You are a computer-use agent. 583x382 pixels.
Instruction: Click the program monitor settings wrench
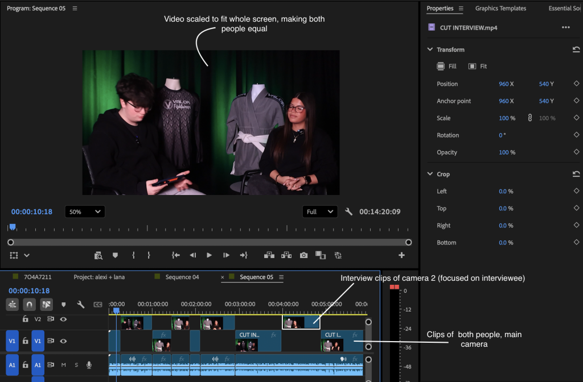click(349, 211)
